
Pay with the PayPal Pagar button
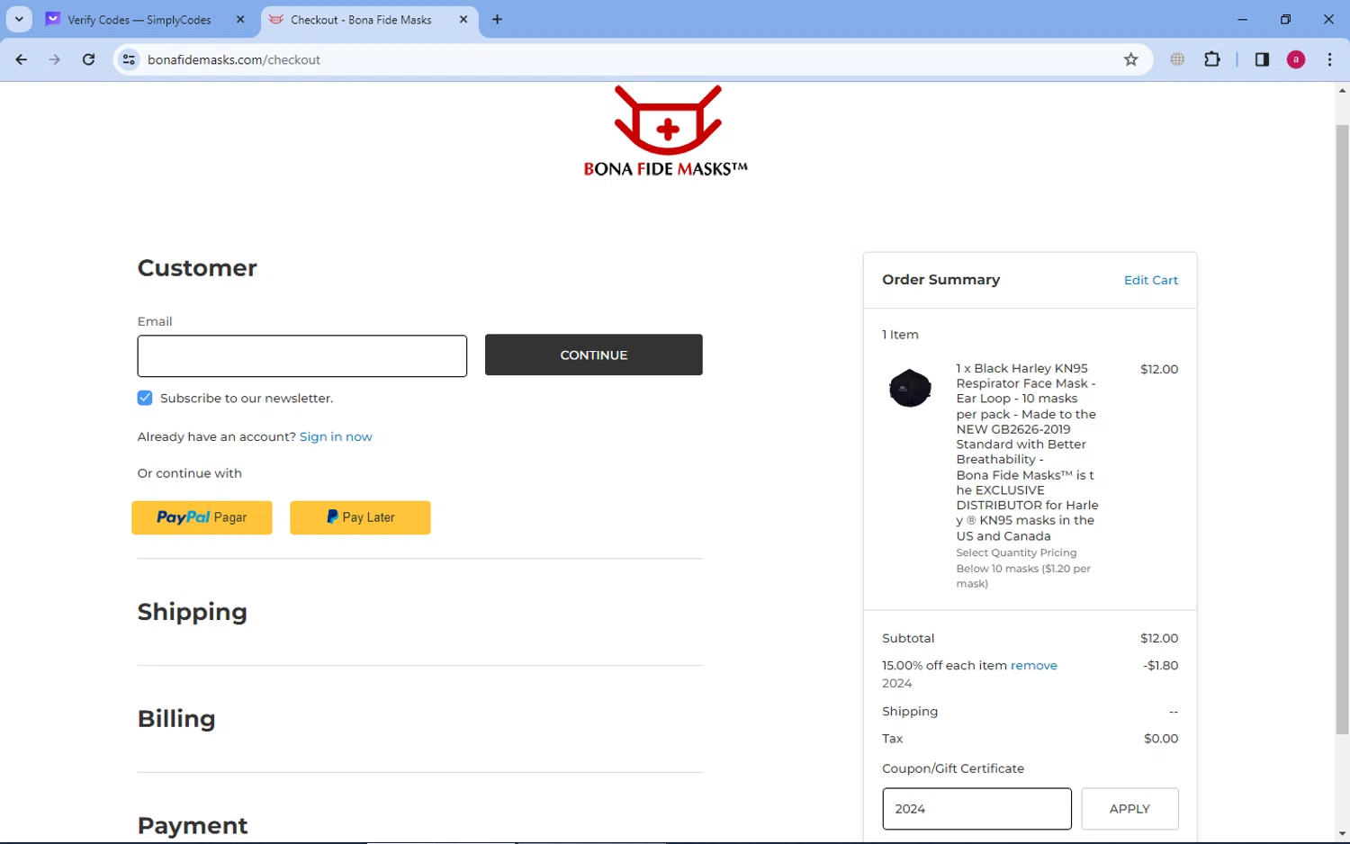tap(202, 517)
